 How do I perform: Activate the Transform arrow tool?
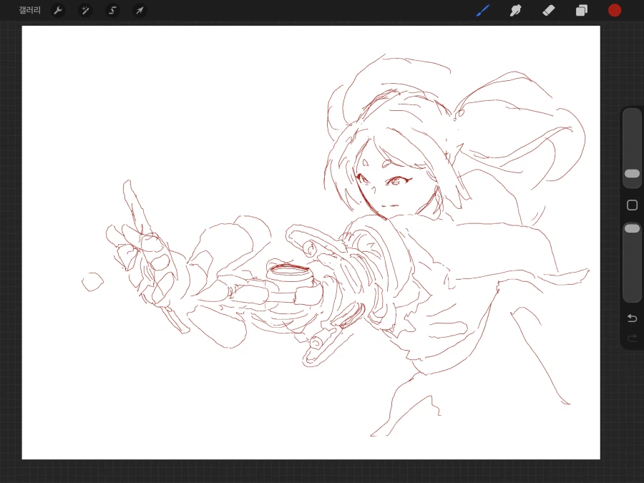(x=140, y=10)
